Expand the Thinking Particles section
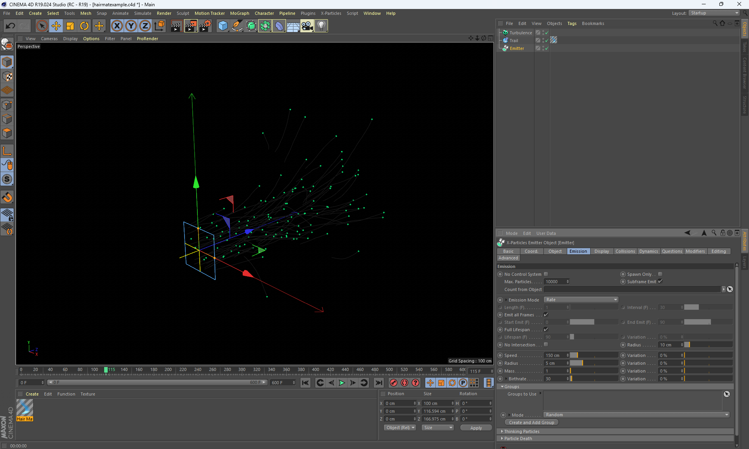The width and height of the screenshot is (749, 449). pyautogui.click(x=522, y=431)
